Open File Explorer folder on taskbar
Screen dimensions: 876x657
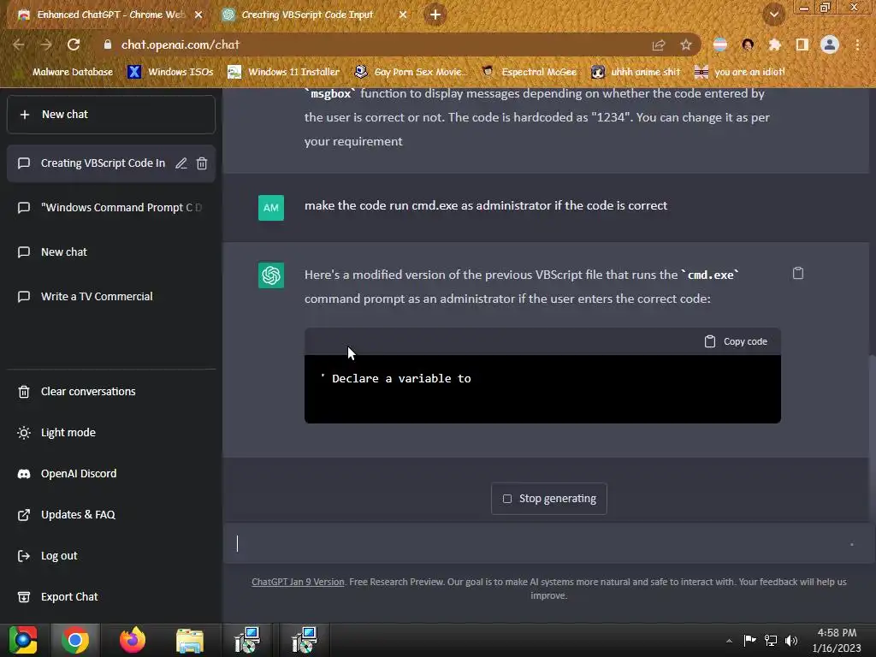click(x=190, y=640)
